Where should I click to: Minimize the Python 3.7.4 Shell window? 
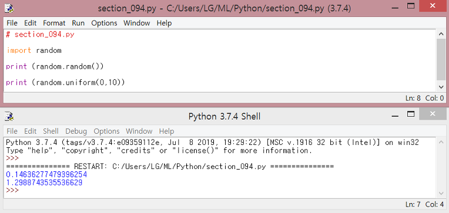point(395,116)
